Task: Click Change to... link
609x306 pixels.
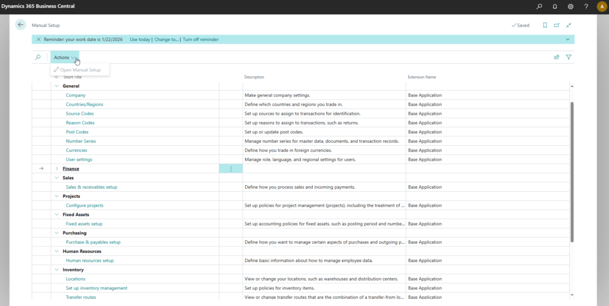Action: click(x=167, y=39)
